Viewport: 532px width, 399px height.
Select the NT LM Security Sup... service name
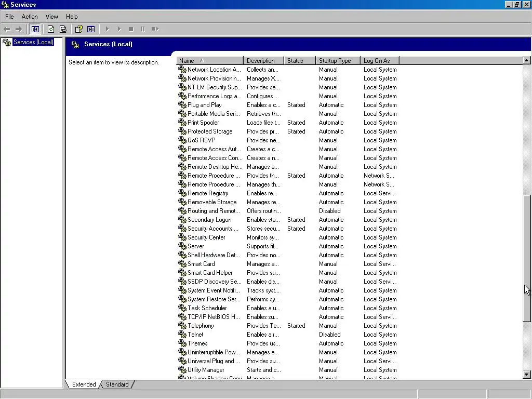215,87
